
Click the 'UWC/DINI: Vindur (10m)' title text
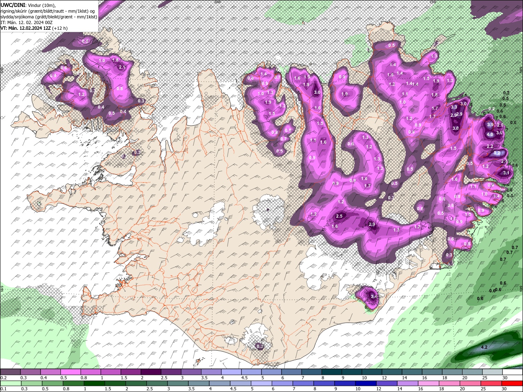[x=28, y=5]
